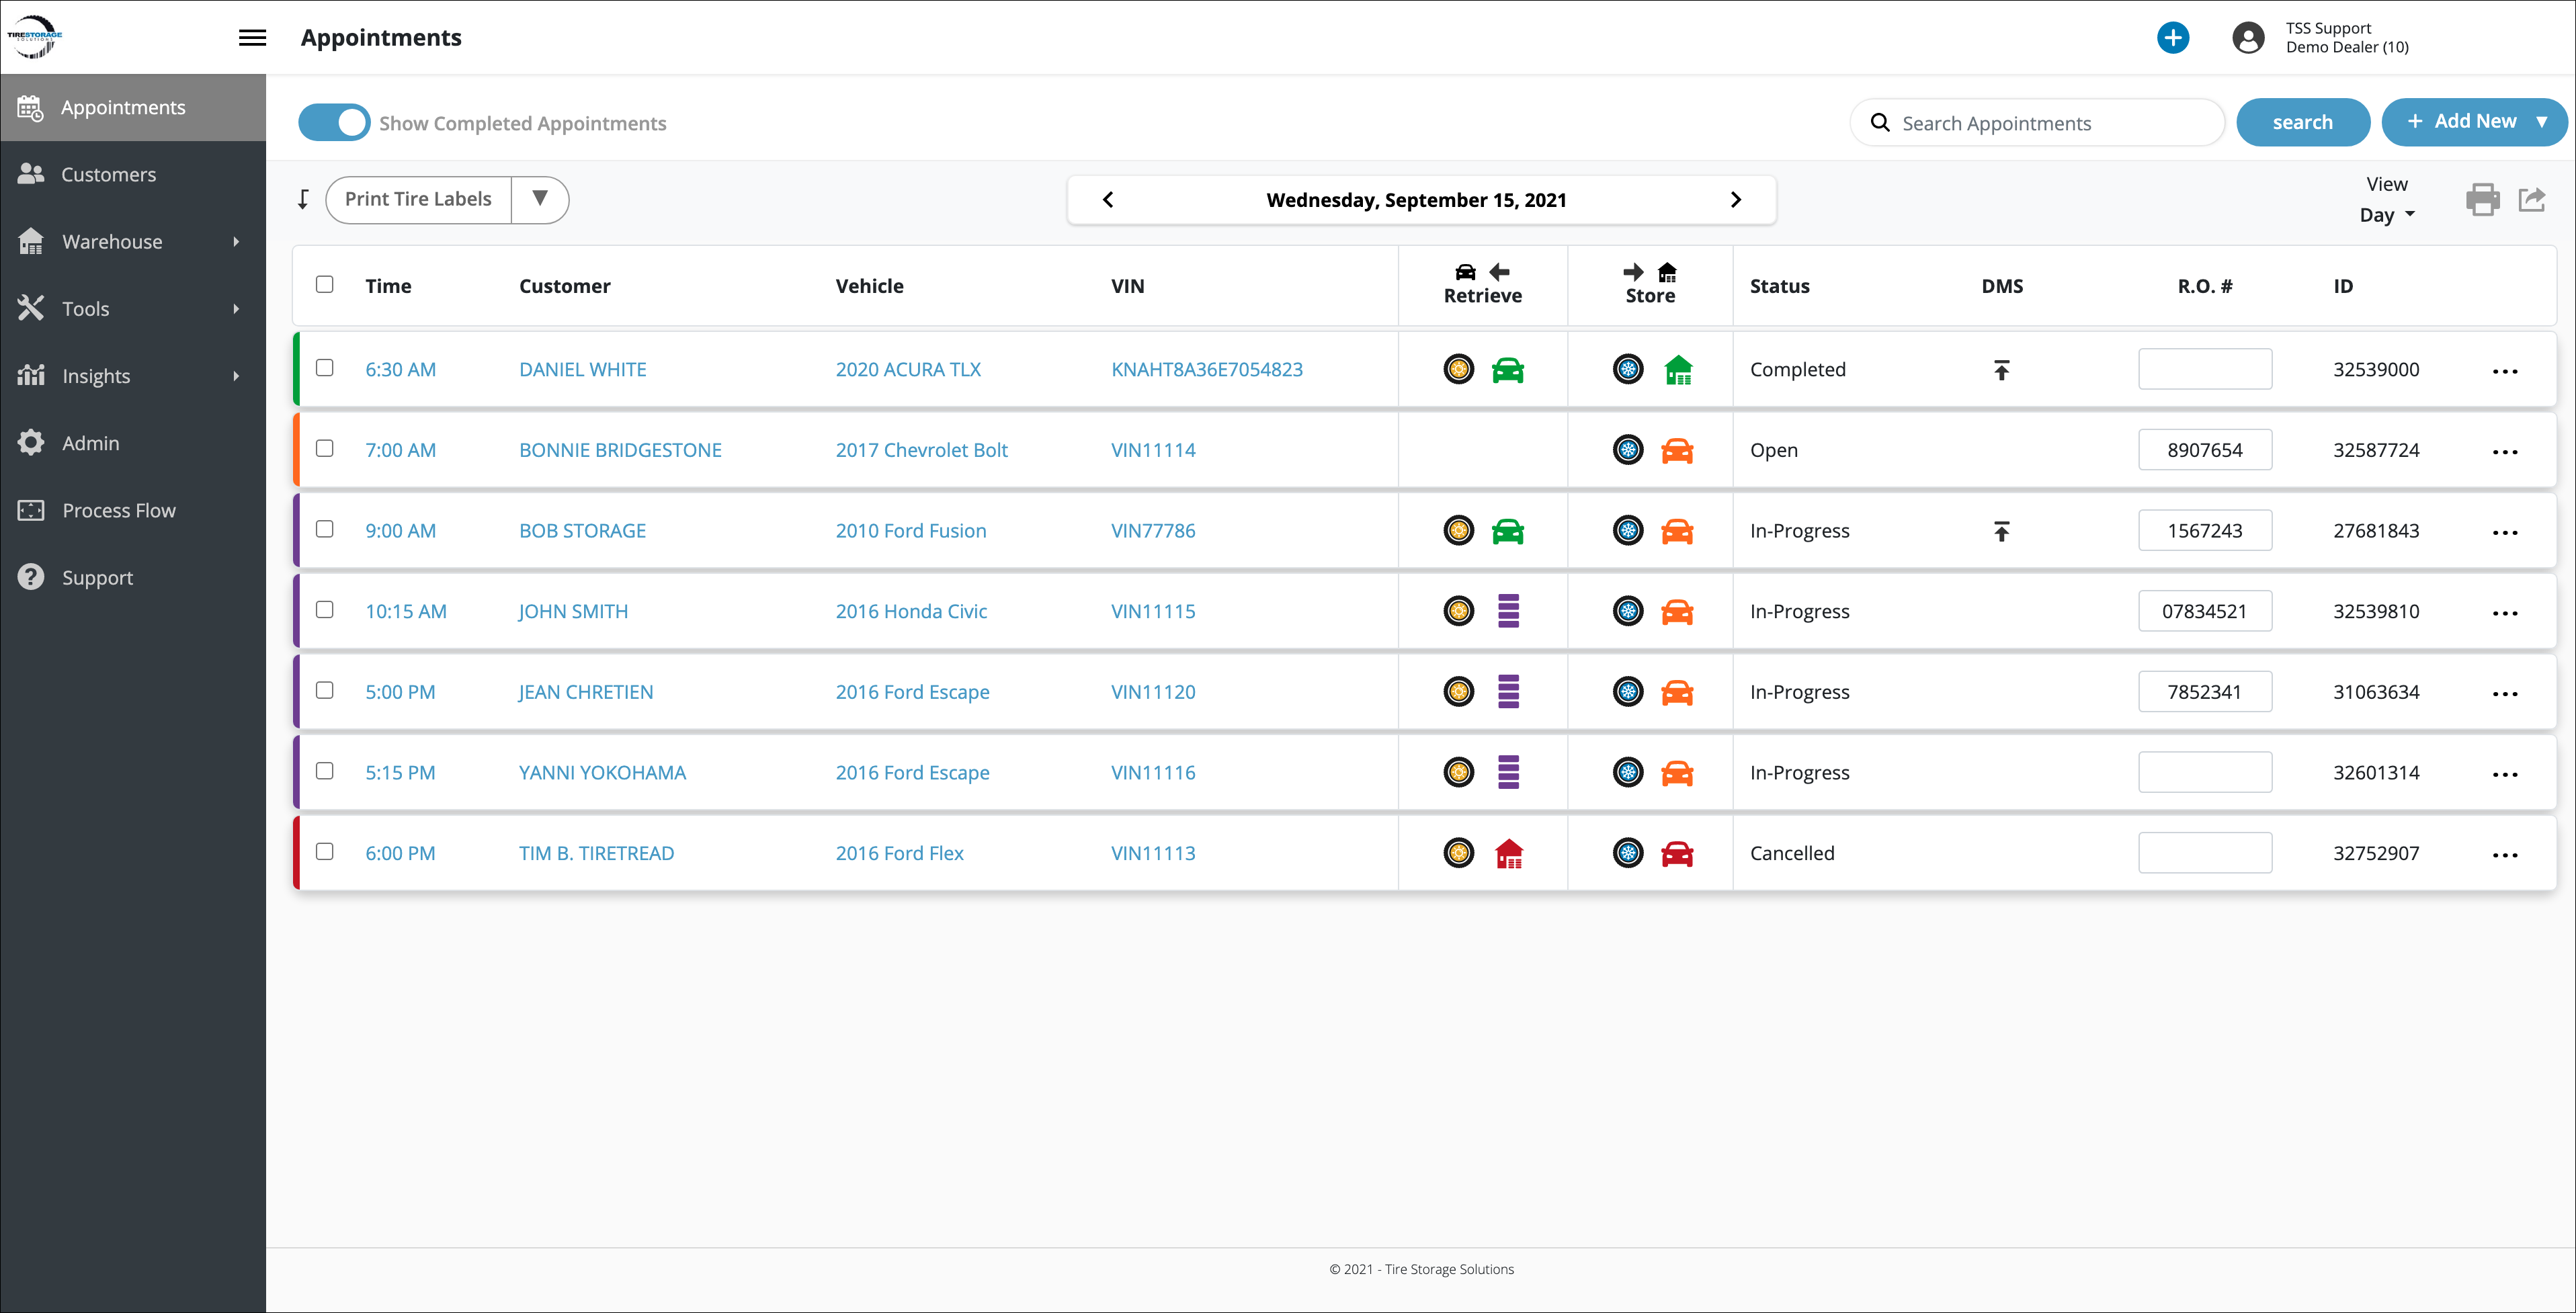Click purple tire stack icon for John Smith
This screenshot has width=2576, height=1313.
tap(1508, 611)
